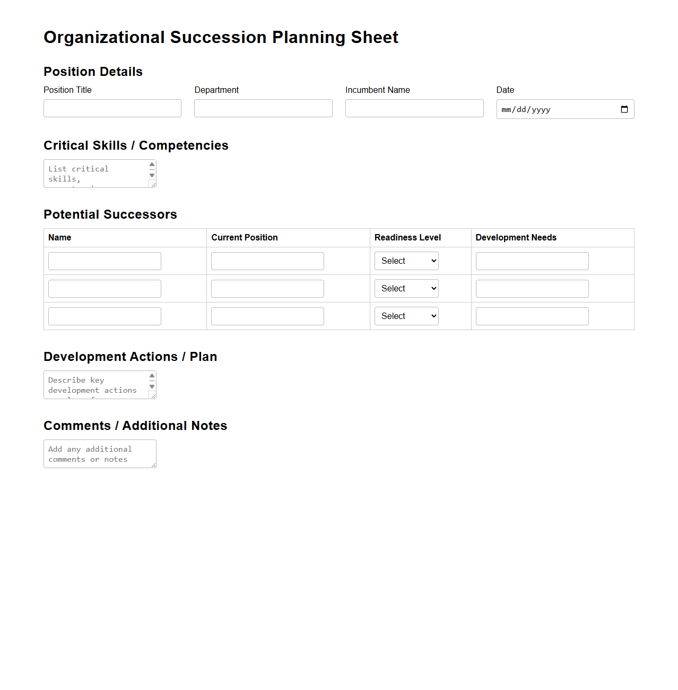Screen dimensions: 678x690
Task: Click the resize grip on Comments textarea
Action: (x=154, y=465)
